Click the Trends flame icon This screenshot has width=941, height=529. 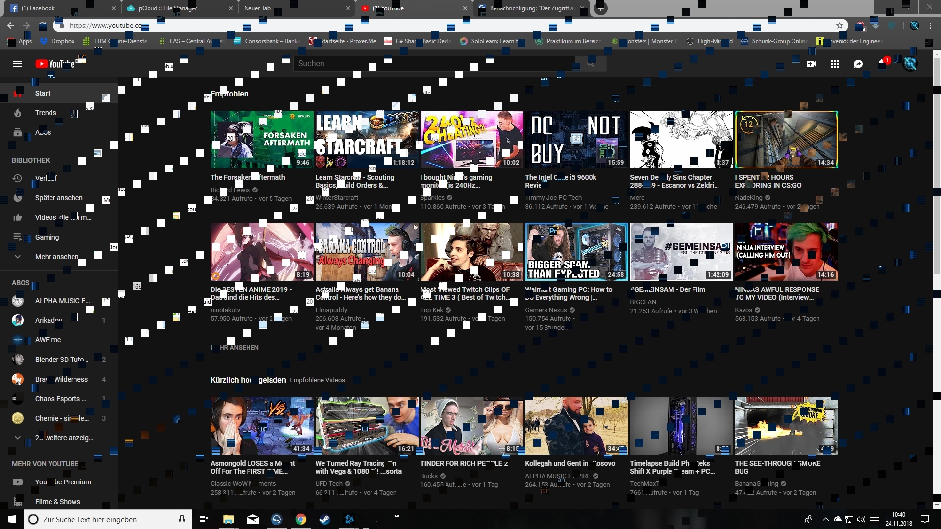tap(18, 113)
